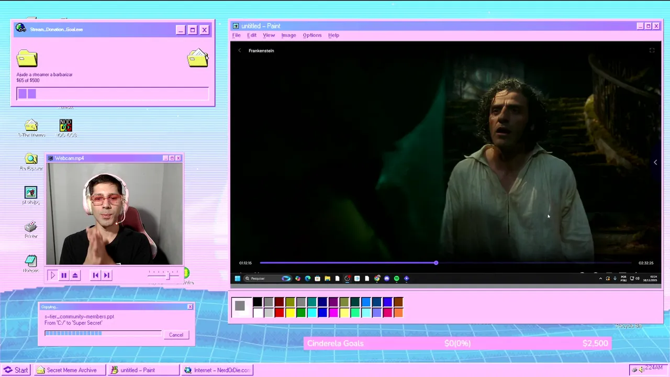Open the yellow File Explorer folder in inner taskbar
The height and width of the screenshot is (377, 670).
pos(327,279)
